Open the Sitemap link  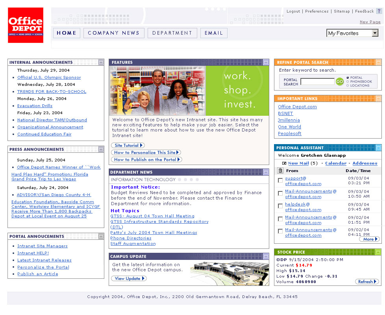(x=342, y=11)
